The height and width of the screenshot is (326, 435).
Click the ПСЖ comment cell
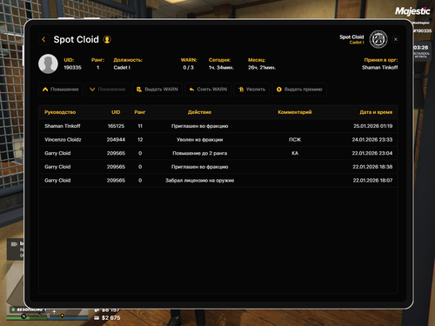(x=295, y=140)
